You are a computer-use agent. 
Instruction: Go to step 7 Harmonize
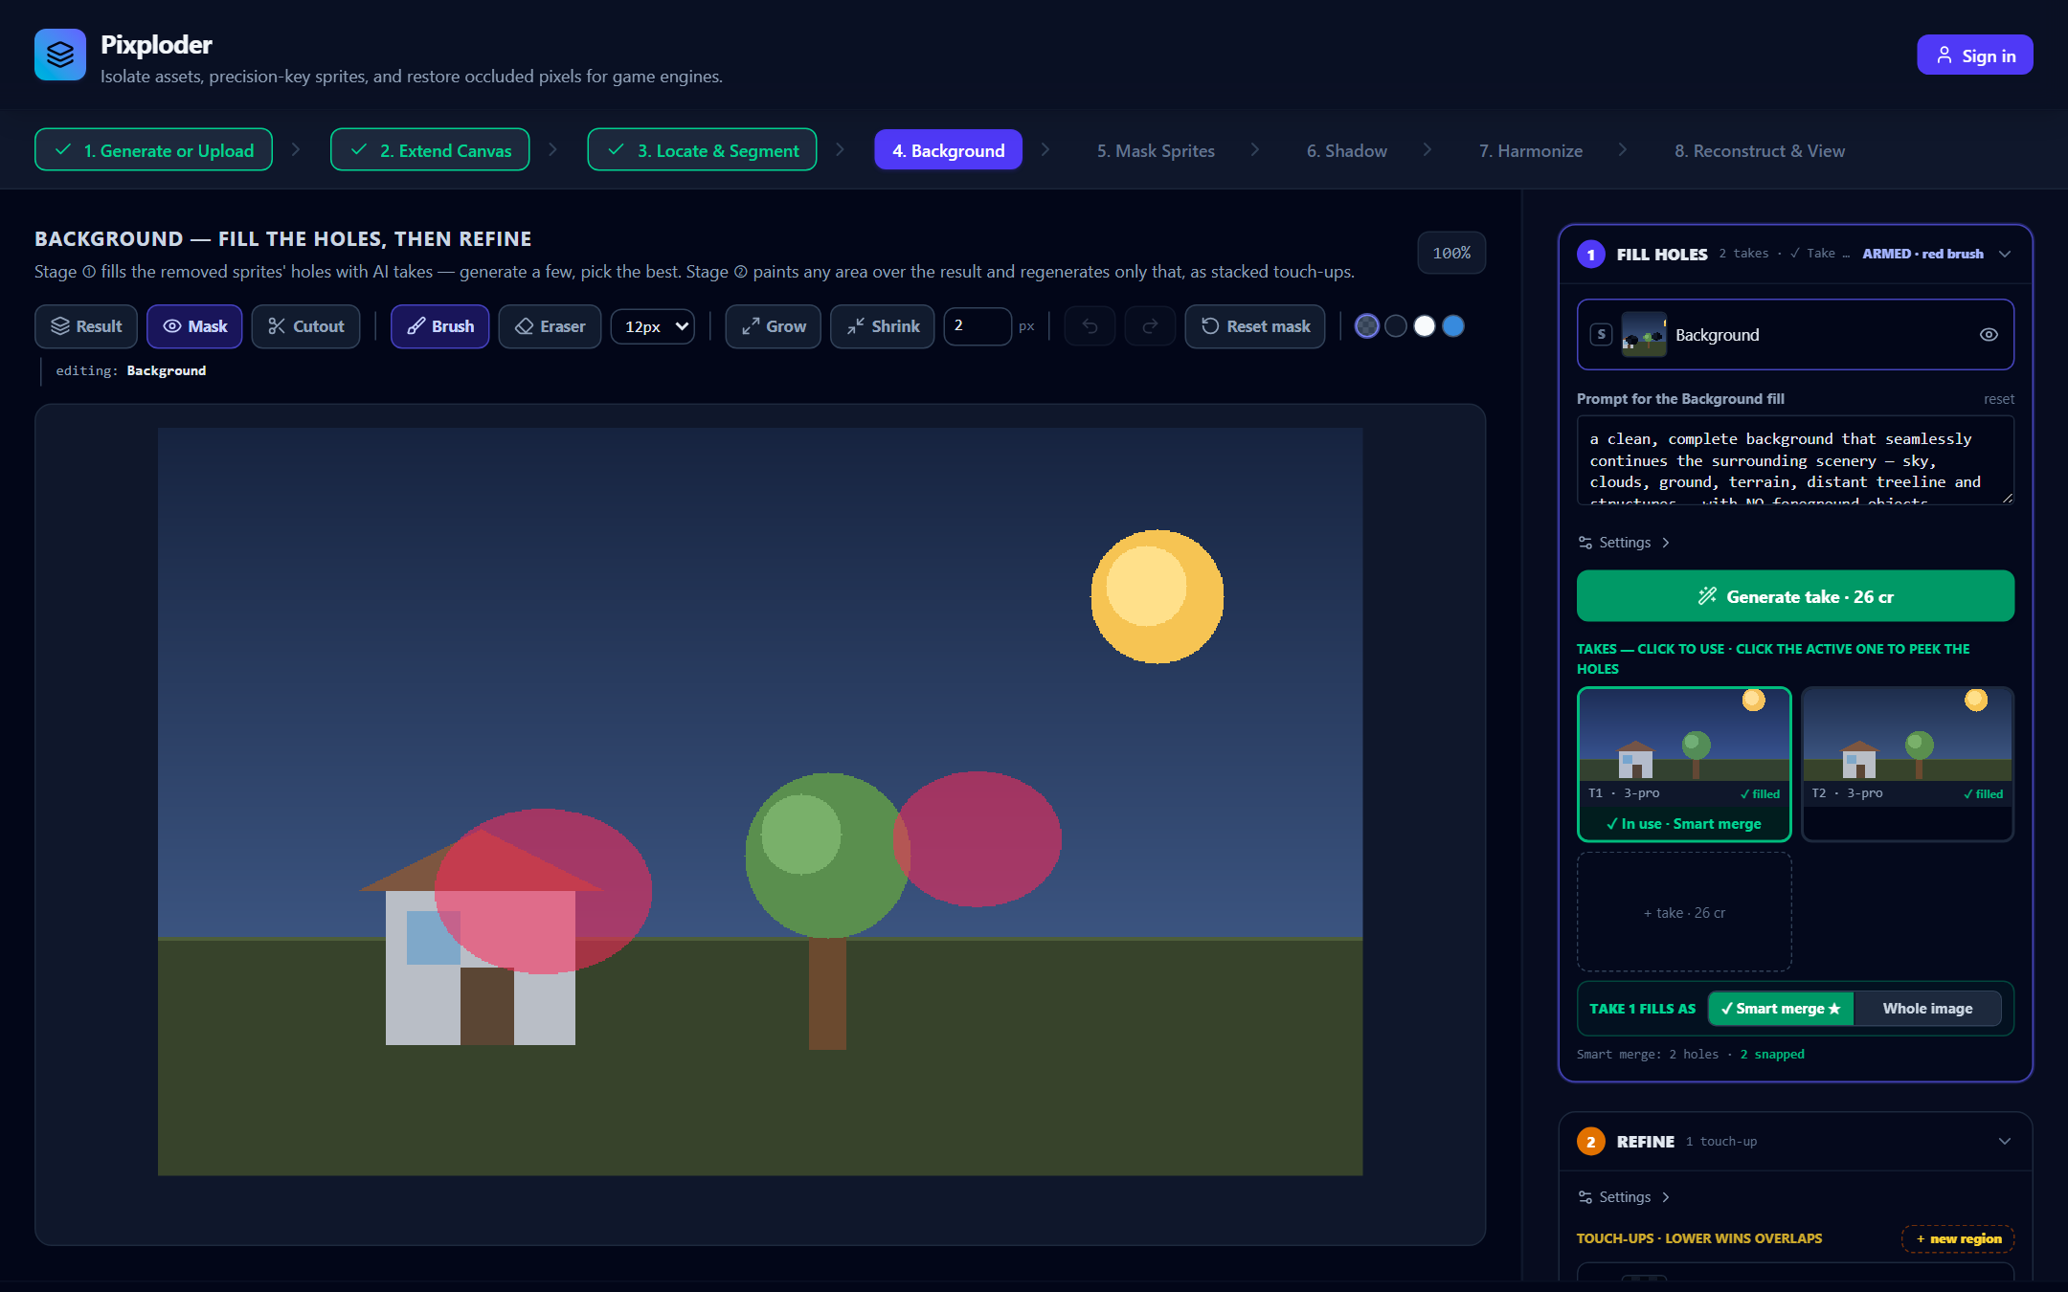pos(1530,150)
